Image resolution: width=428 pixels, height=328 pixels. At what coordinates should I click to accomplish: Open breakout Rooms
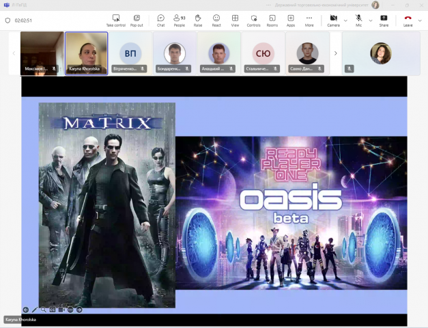[x=272, y=20]
